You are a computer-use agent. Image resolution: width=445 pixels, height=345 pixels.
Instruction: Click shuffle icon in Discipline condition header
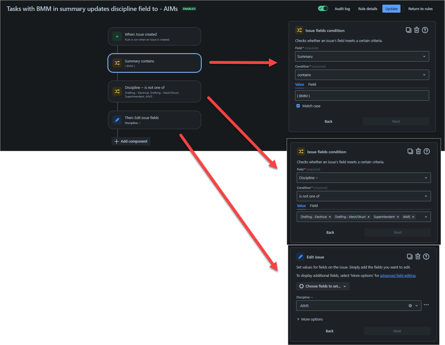tap(301, 152)
